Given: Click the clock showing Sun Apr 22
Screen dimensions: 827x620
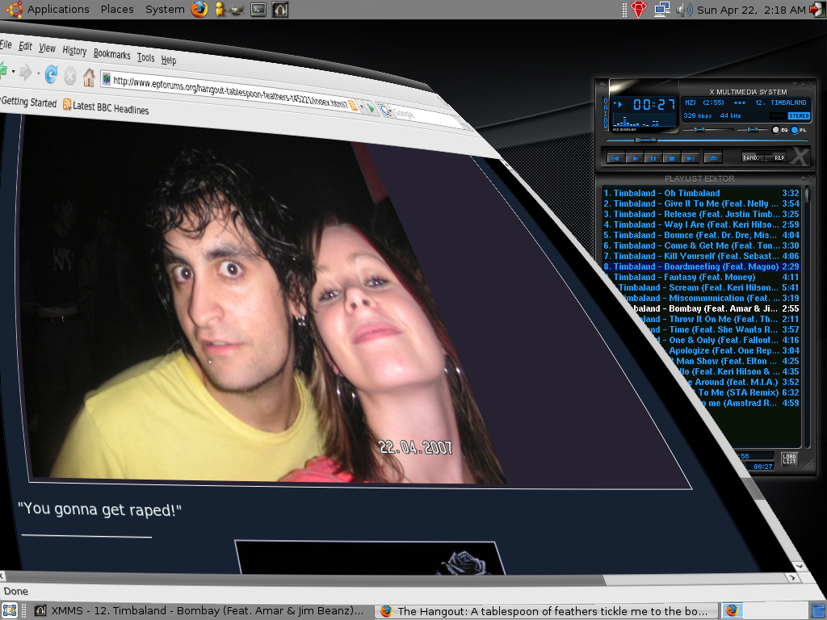Looking at the screenshot, I should point(751,10).
